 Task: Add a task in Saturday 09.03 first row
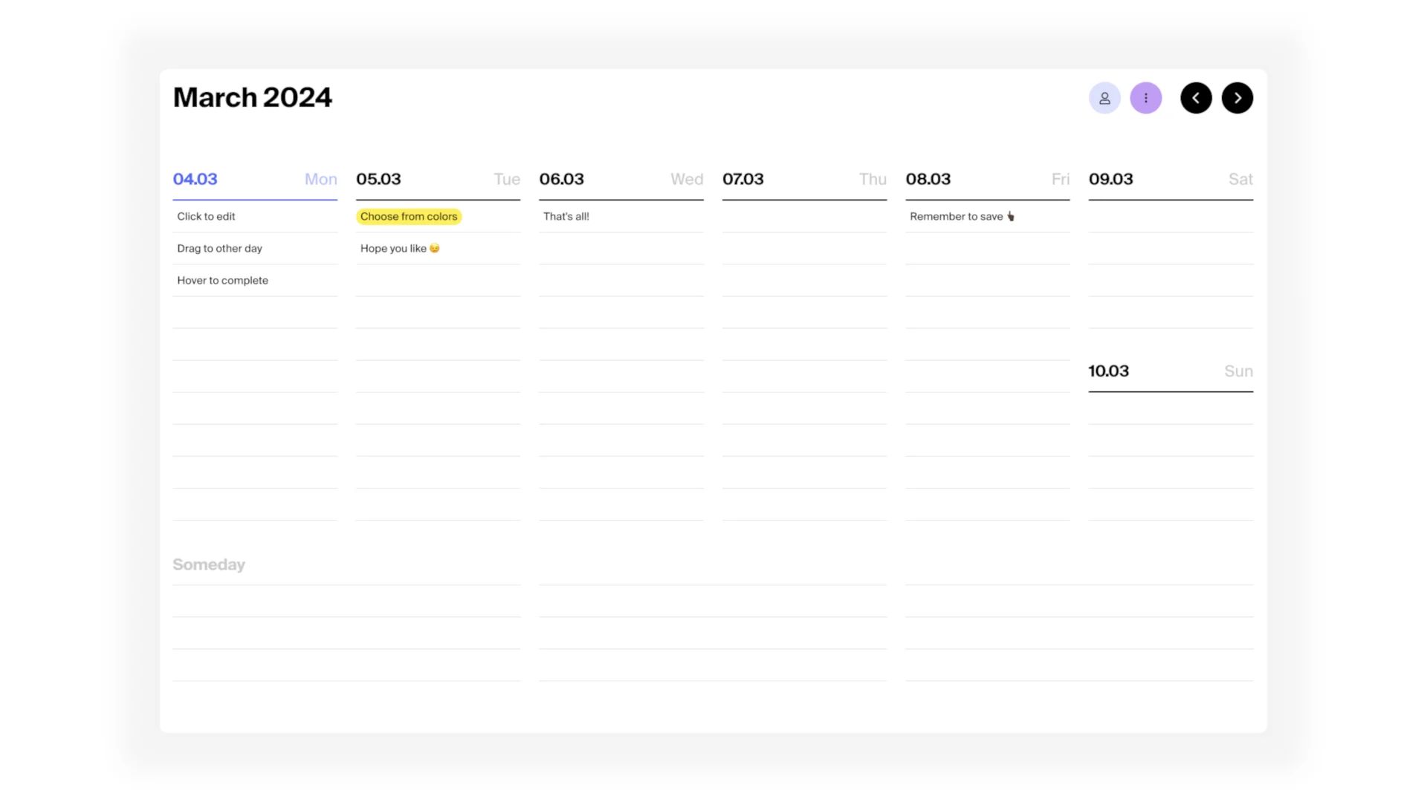1171,217
